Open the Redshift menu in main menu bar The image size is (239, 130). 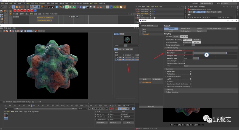tap(86, 3)
